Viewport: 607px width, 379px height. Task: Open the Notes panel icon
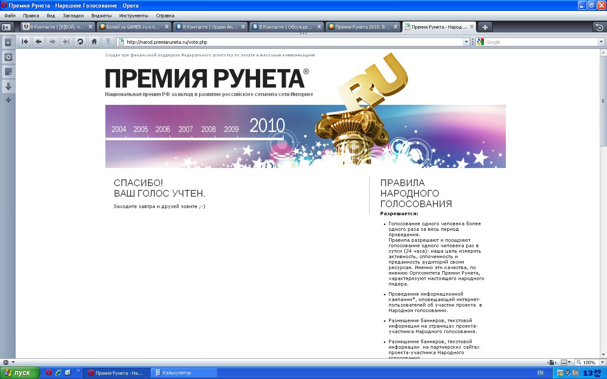point(8,72)
